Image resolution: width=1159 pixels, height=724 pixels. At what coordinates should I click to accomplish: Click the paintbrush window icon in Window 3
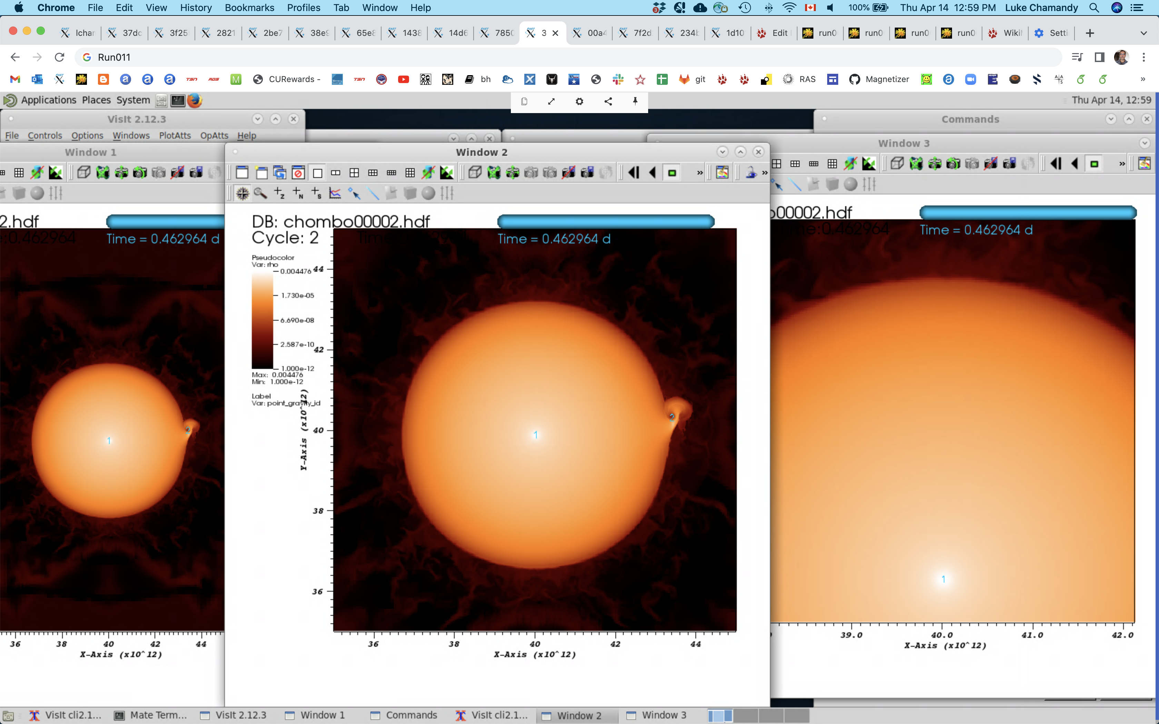[x=1145, y=164]
